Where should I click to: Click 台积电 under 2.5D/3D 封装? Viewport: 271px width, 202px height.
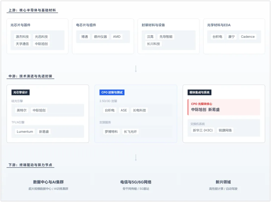click(x=110, y=110)
